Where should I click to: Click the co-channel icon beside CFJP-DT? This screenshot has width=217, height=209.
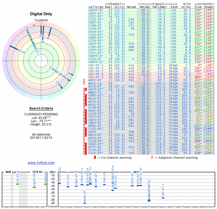pos(86,150)
